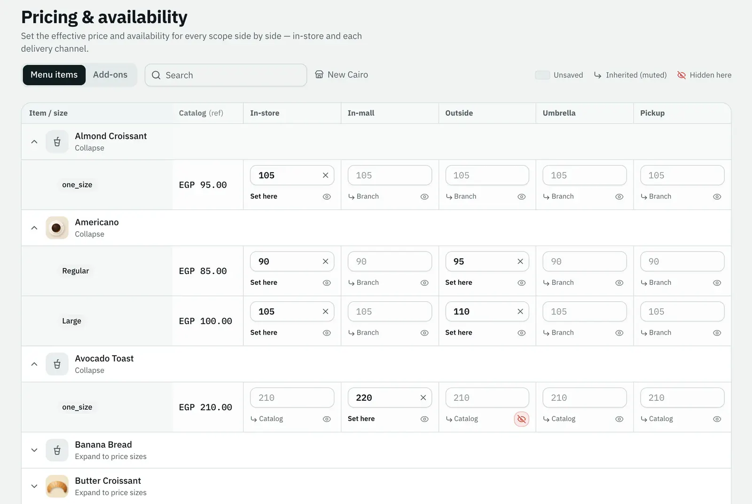Image resolution: width=752 pixels, height=504 pixels.
Task: Click catalog price EGP 100.00
Action: point(205,321)
